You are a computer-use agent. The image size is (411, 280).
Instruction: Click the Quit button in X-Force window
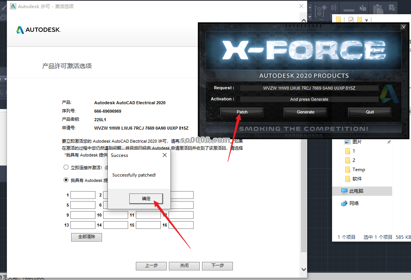(x=369, y=112)
